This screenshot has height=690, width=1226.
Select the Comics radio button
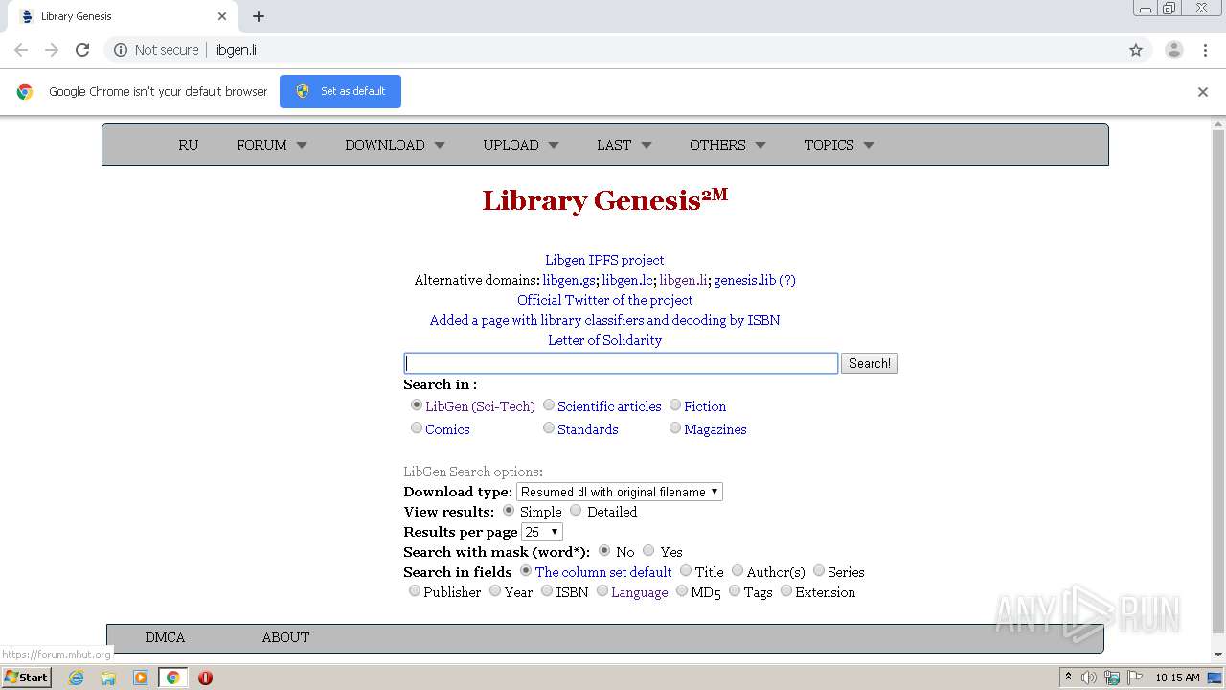tap(416, 428)
